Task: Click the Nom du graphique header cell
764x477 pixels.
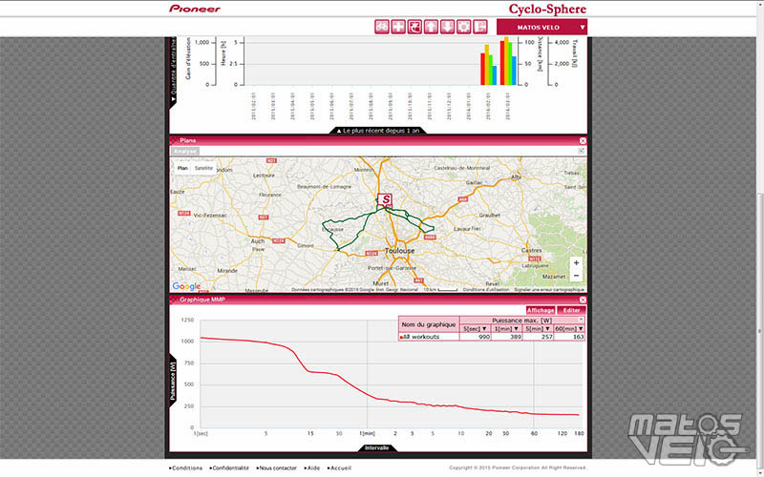Action: pyautogui.click(x=429, y=324)
